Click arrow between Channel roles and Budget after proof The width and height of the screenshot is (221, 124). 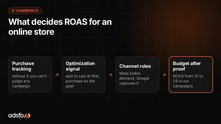(x=164, y=74)
